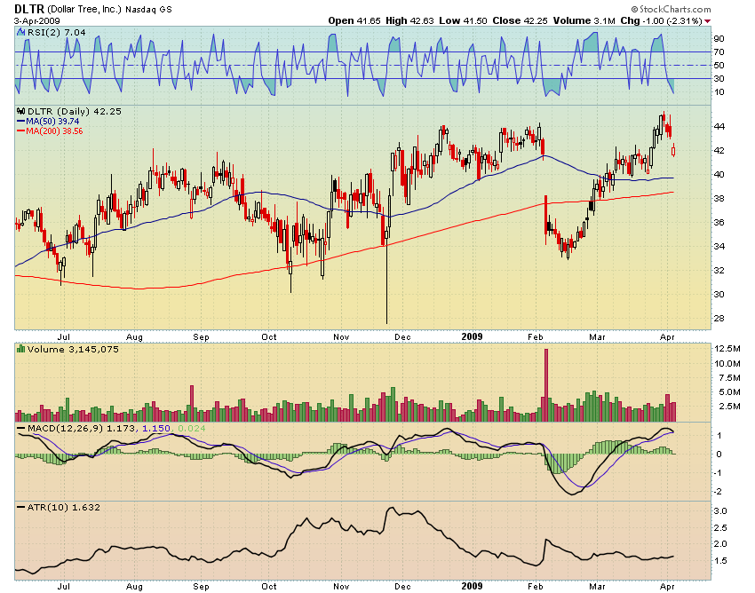Click the 40 price axis label

click(719, 174)
